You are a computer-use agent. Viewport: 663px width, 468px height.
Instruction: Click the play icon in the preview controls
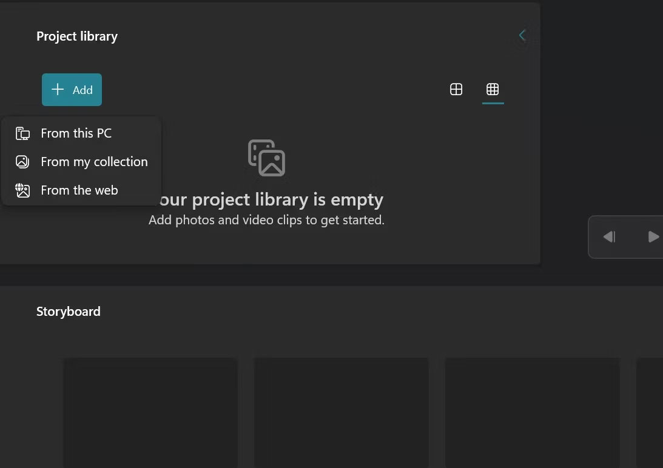click(x=654, y=236)
